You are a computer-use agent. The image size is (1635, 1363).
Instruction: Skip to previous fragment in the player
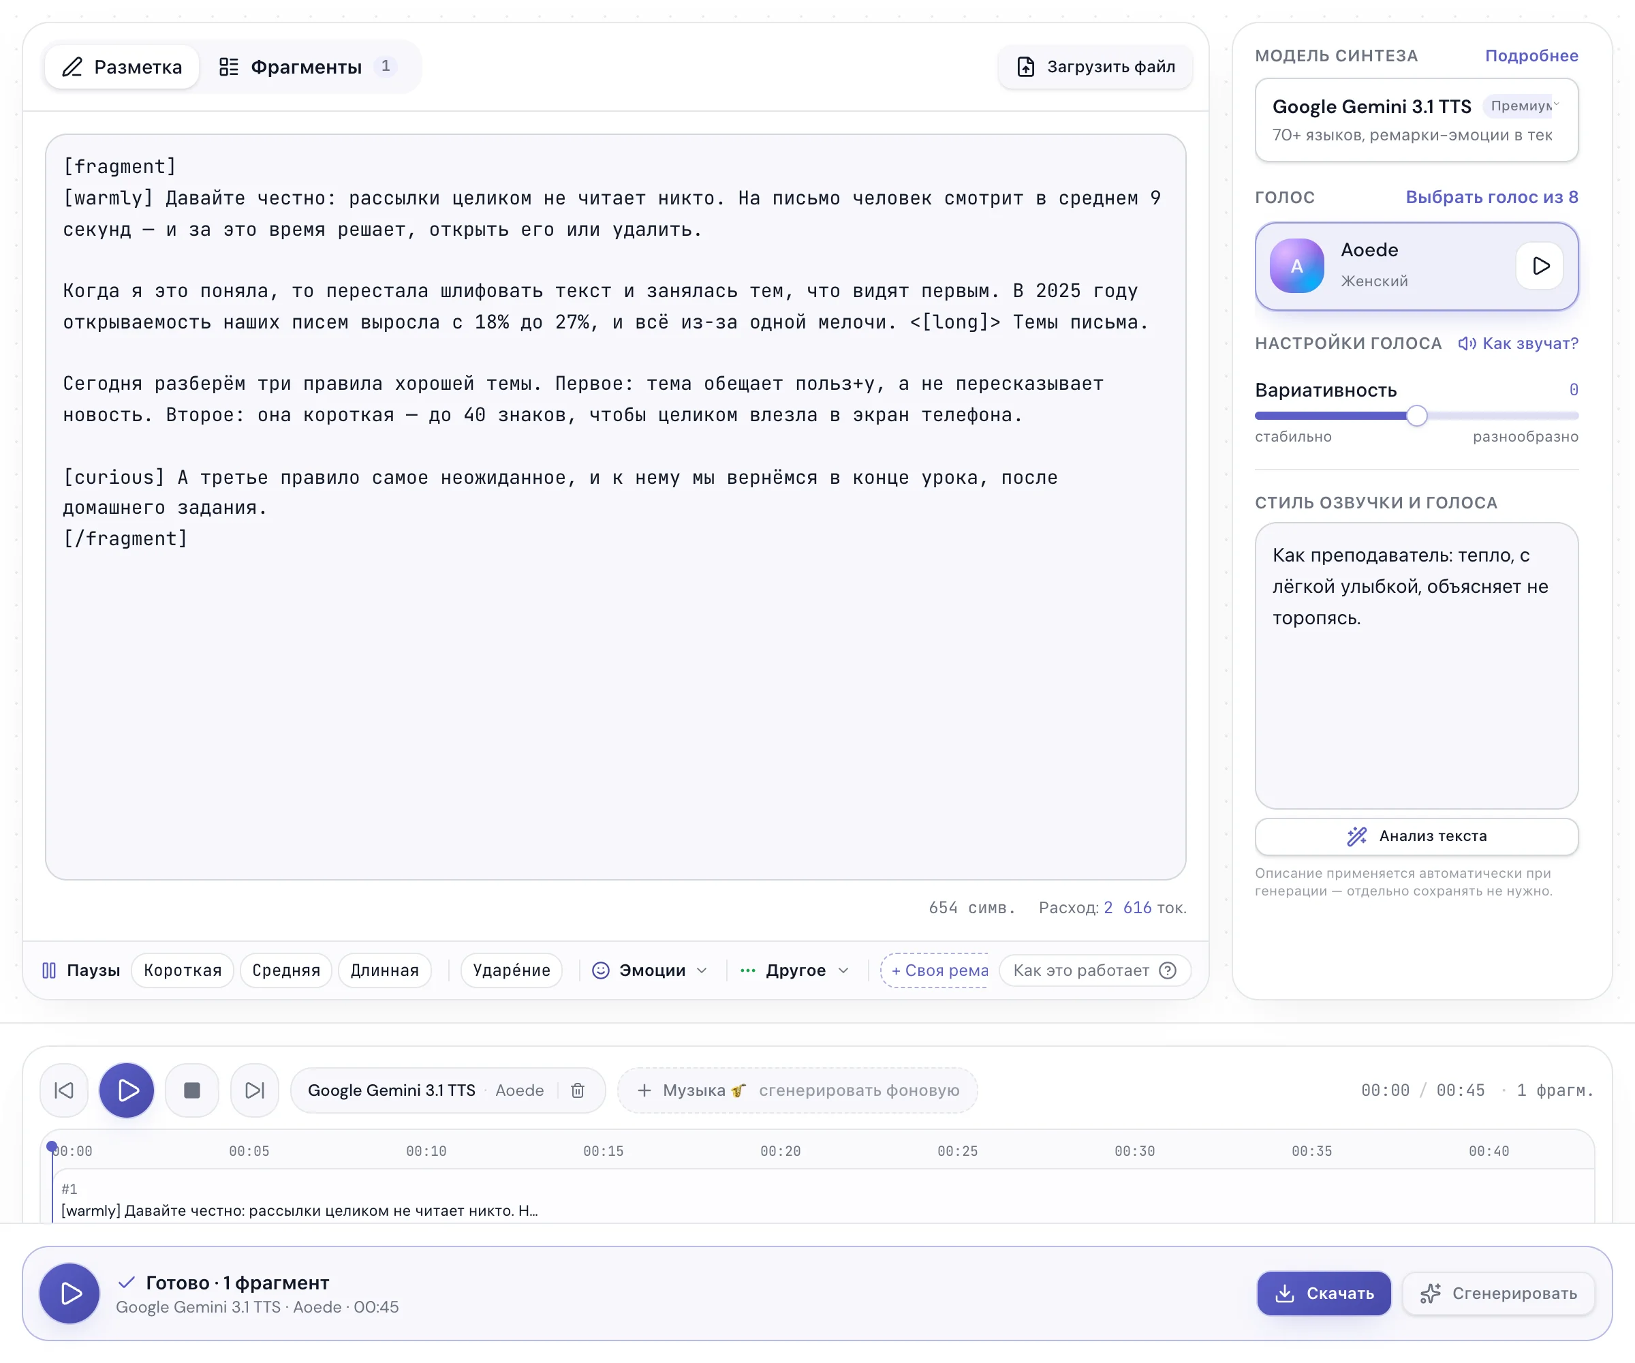point(64,1090)
